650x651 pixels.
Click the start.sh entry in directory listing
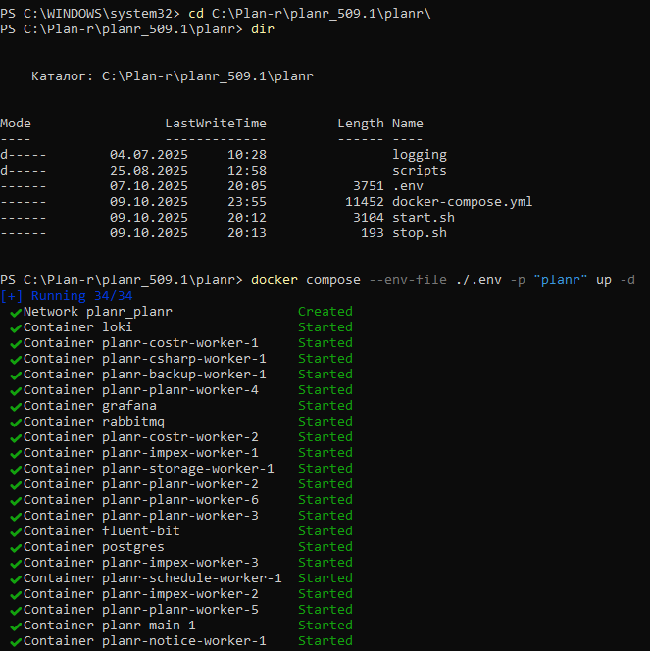pos(423,218)
